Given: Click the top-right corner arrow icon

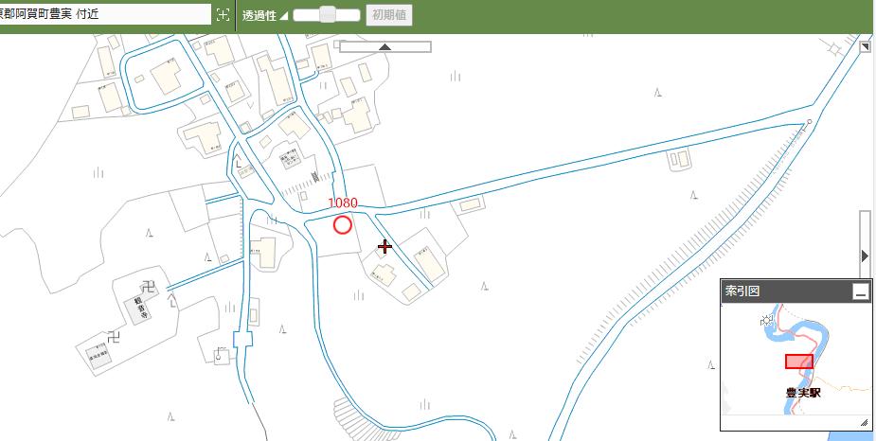Looking at the screenshot, I should 866,46.
